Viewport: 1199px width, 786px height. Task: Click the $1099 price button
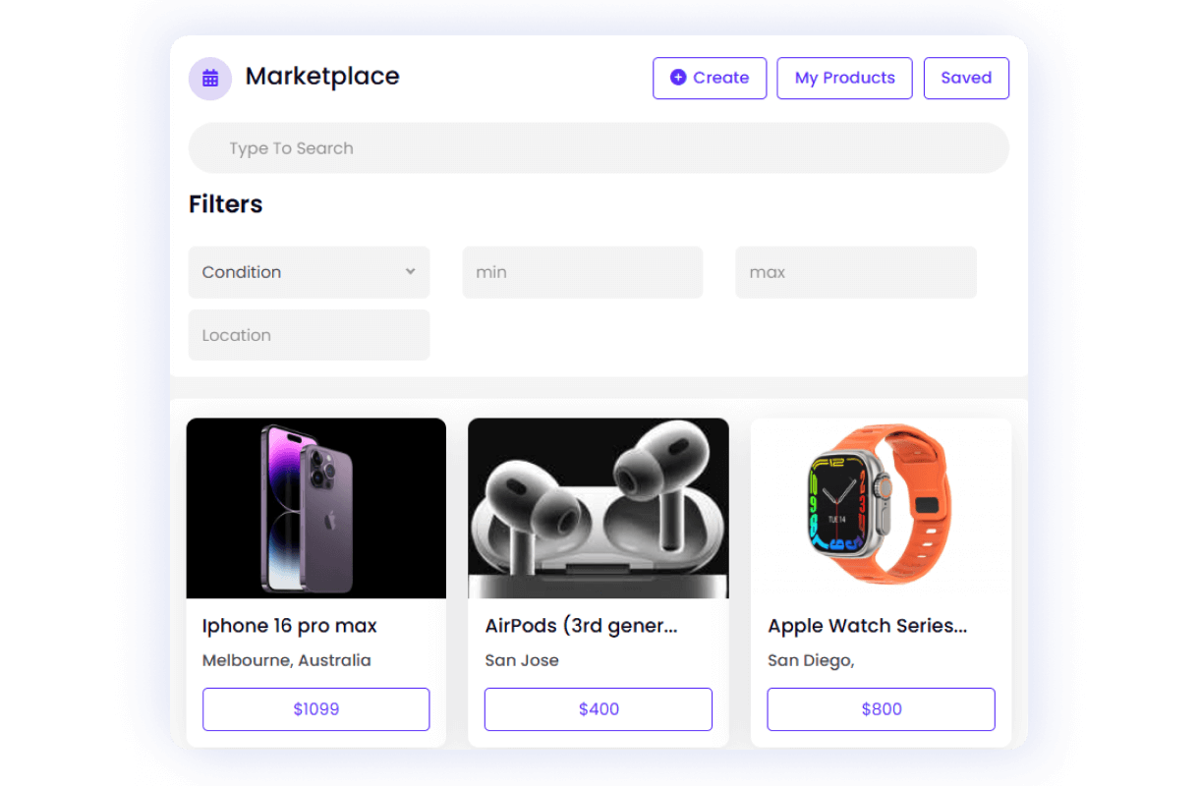[316, 709]
